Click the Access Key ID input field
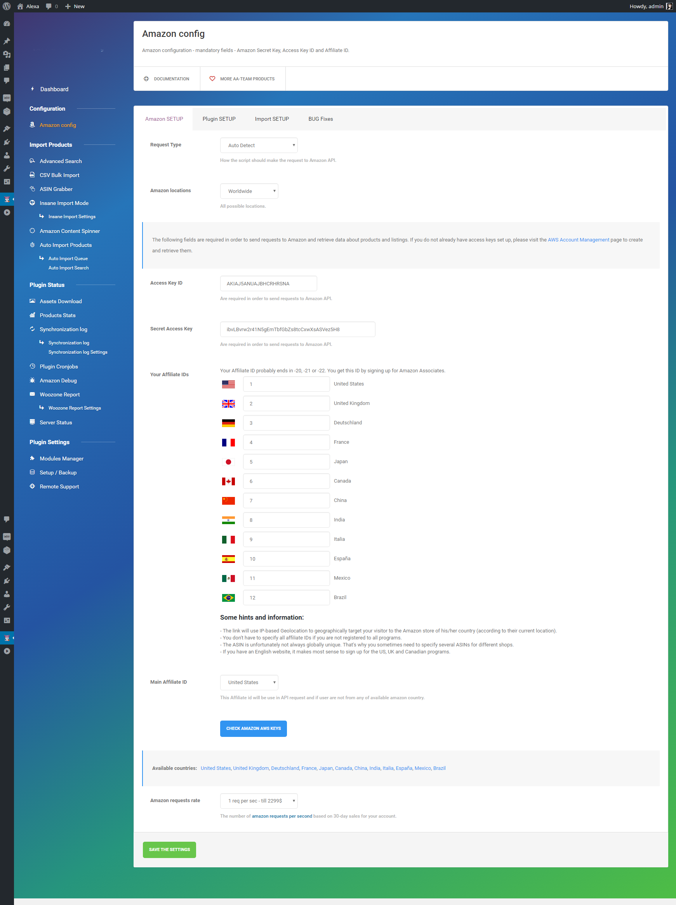Screen dimensions: 676x905 [x=268, y=283]
